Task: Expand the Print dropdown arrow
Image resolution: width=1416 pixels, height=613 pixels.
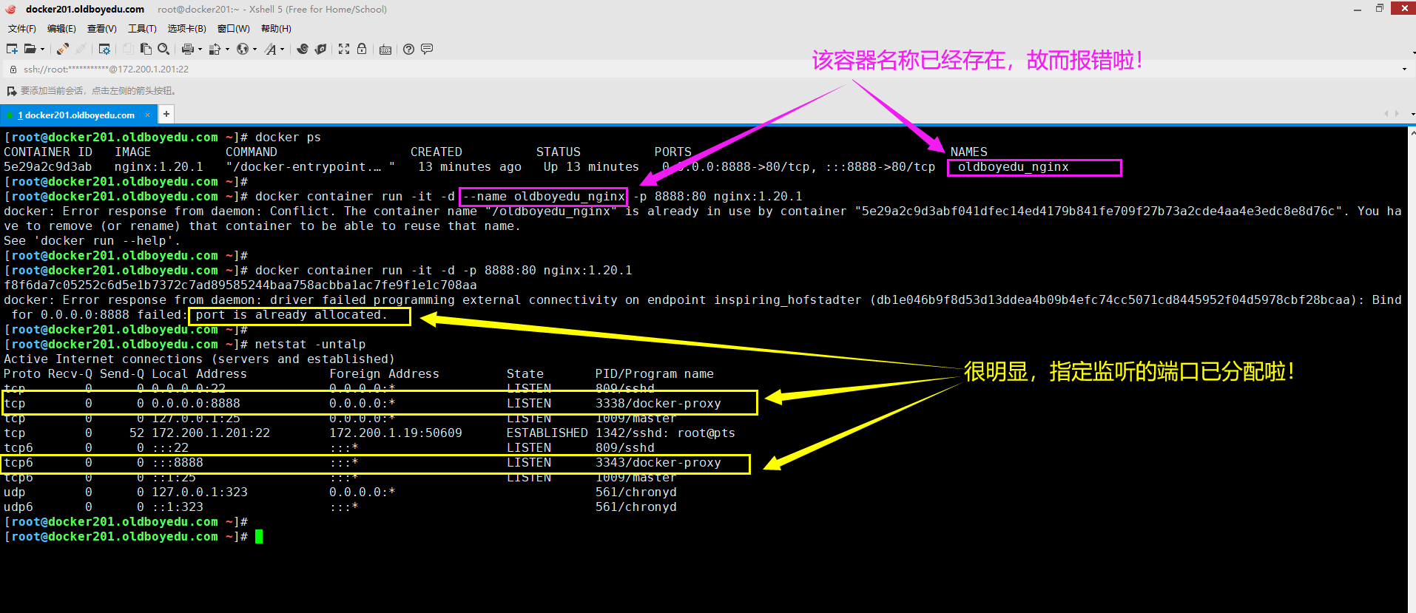Action: tap(200, 50)
